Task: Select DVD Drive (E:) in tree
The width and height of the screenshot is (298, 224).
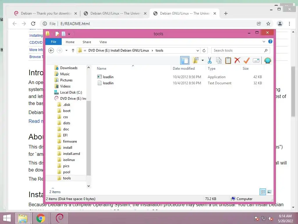Action: [x=73, y=99]
